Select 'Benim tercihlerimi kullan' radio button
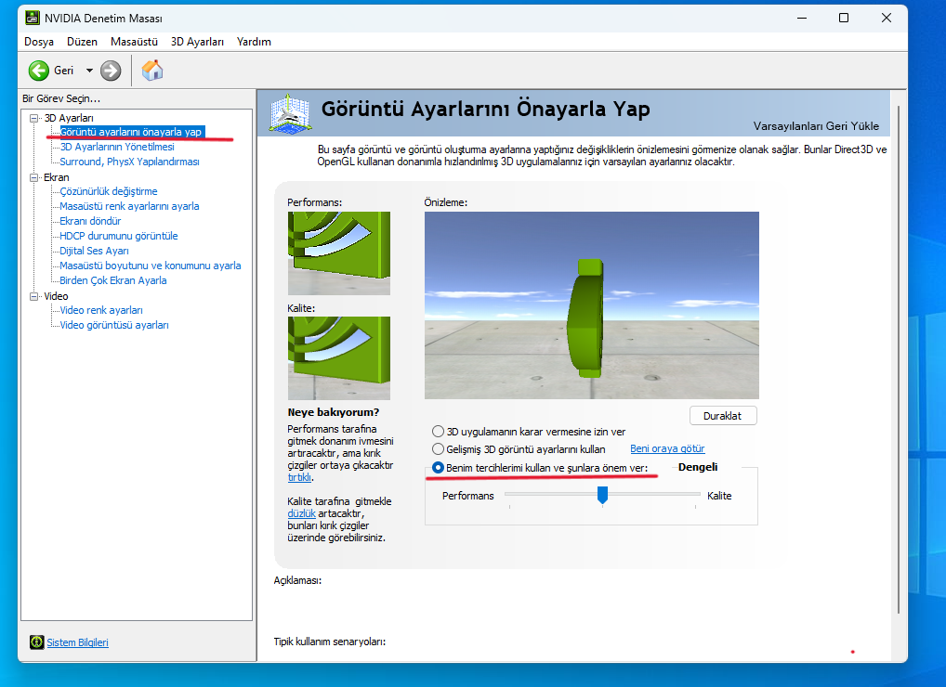Image resolution: width=946 pixels, height=687 pixels. (438, 468)
